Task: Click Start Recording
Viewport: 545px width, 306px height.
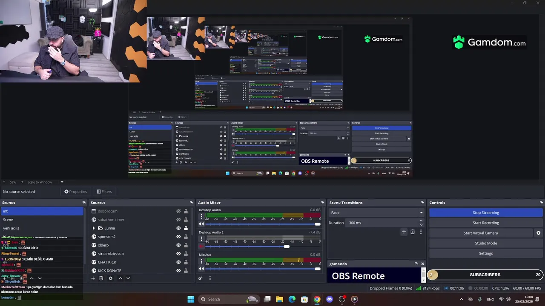Action: (x=486, y=223)
